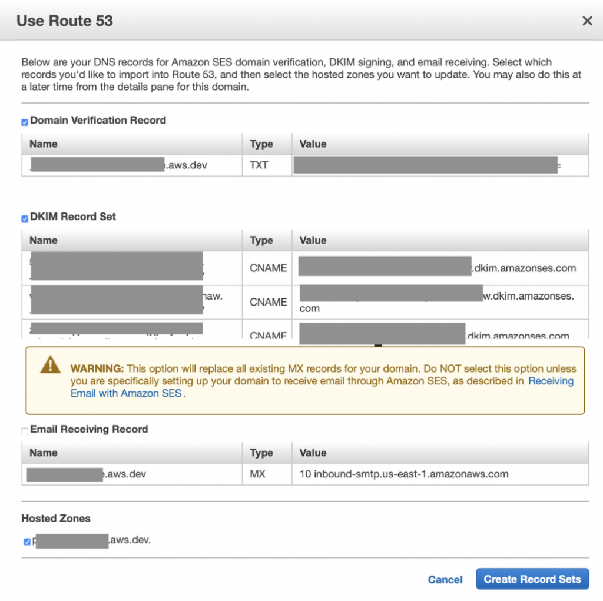This screenshot has width=603, height=601.
Task: Select the first CNAME cell in DKIM table
Action: [x=268, y=268]
